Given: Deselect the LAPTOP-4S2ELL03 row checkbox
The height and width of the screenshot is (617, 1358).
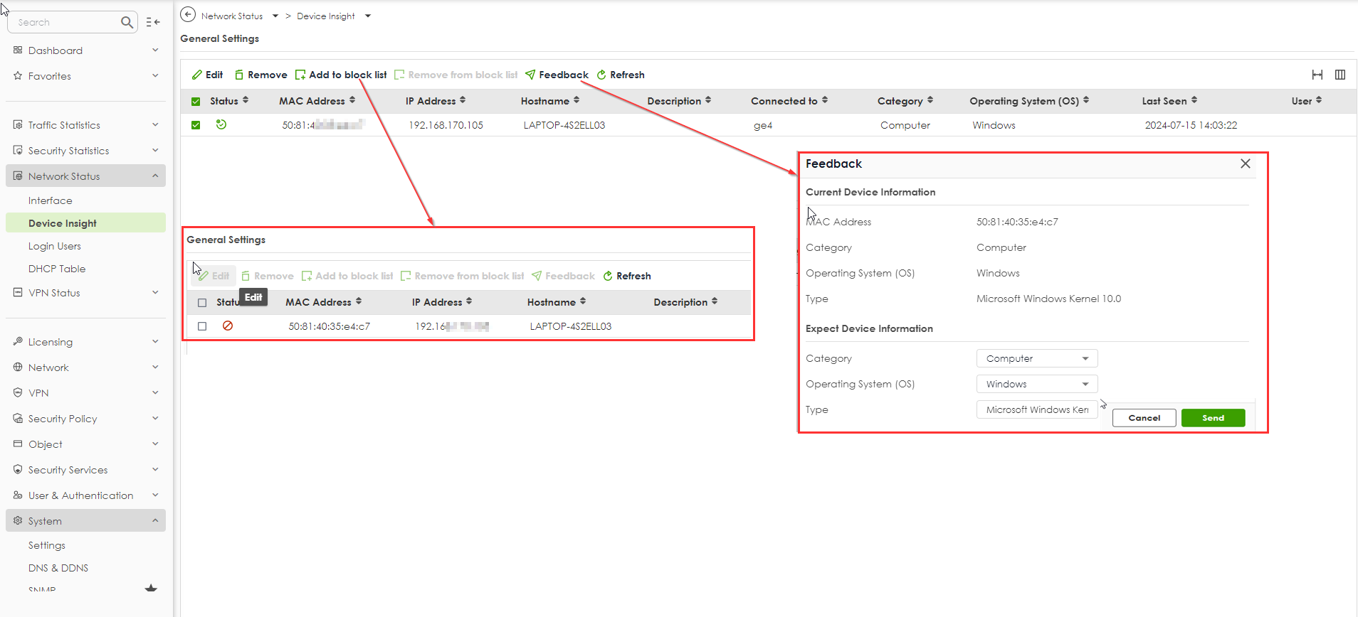Looking at the screenshot, I should [x=196, y=125].
